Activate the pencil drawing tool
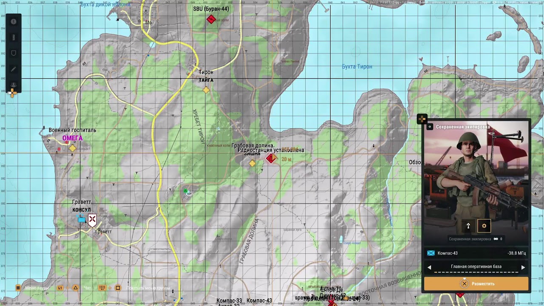 click(14, 69)
